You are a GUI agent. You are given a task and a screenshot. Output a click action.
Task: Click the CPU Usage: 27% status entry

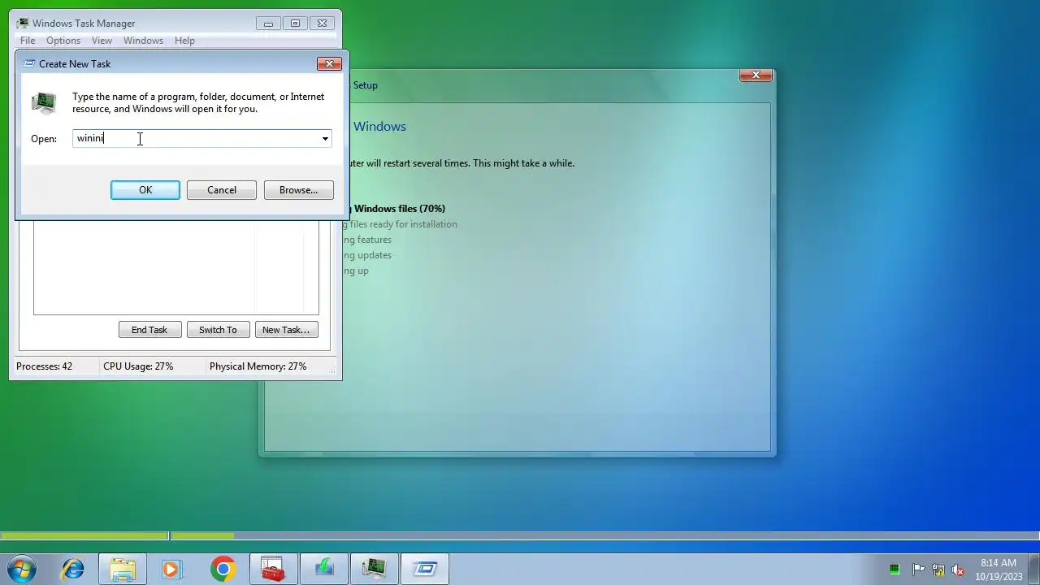point(138,366)
